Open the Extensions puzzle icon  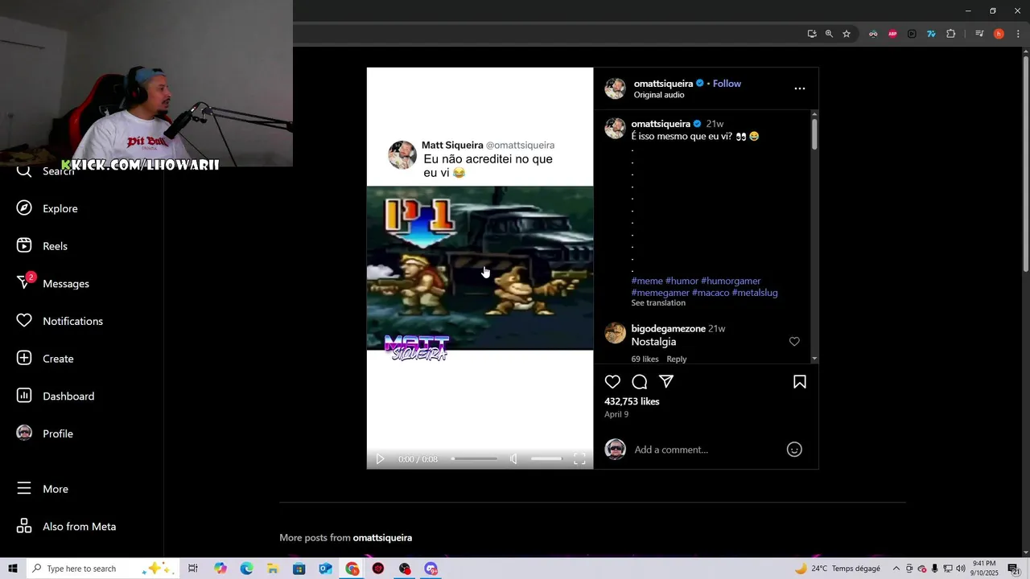point(950,34)
